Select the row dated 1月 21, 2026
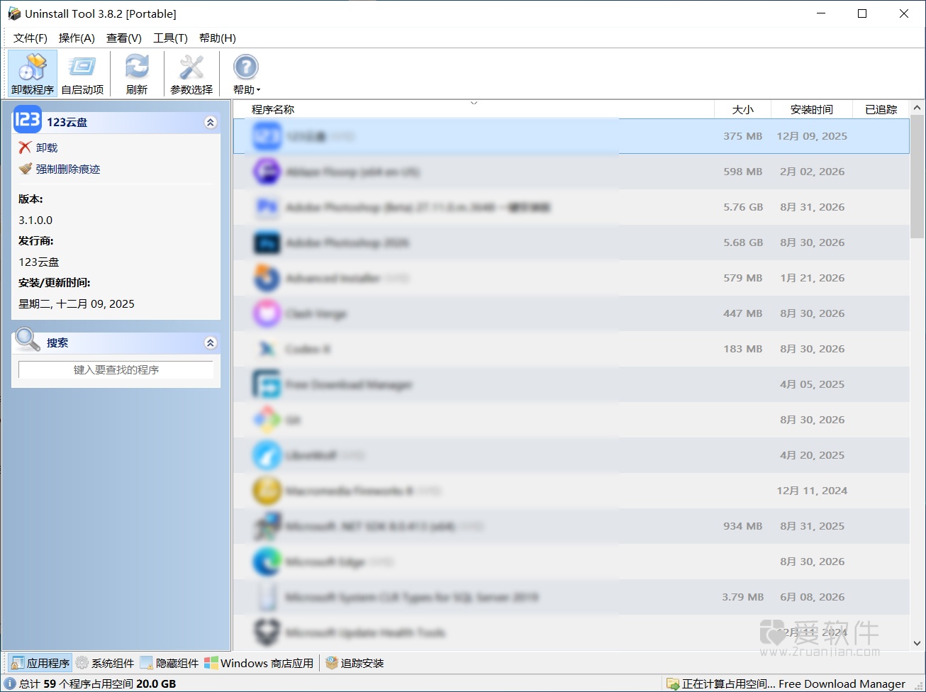This screenshot has height=692, width=926. point(571,278)
